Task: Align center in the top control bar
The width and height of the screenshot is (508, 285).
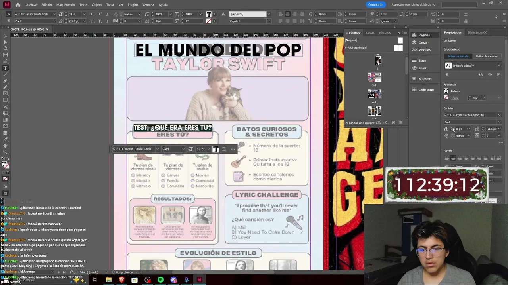Action: pos(287,14)
